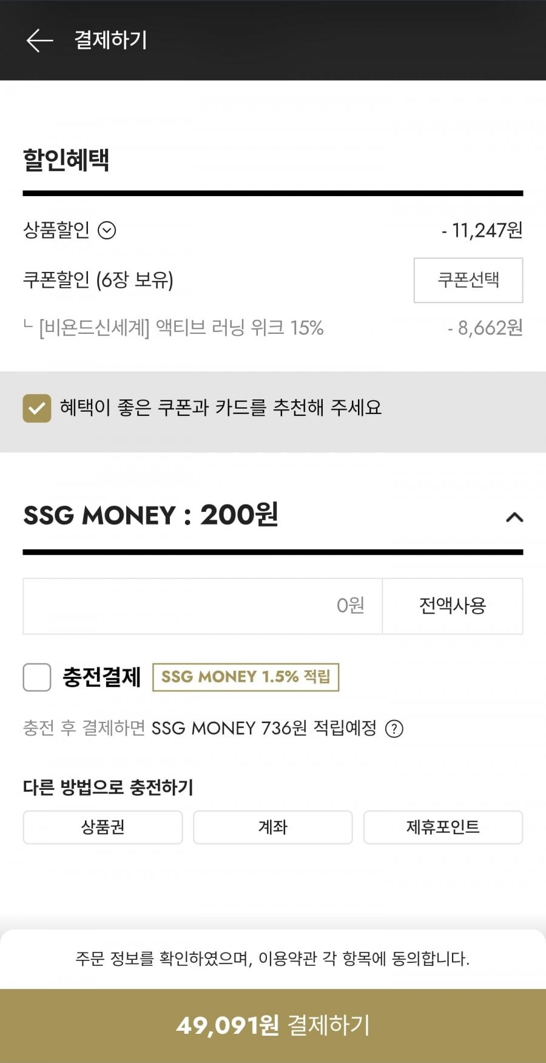Tap the SSG MONEY 1.5% 적립 badge
This screenshot has width=546, height=1063.
[246, 677]
